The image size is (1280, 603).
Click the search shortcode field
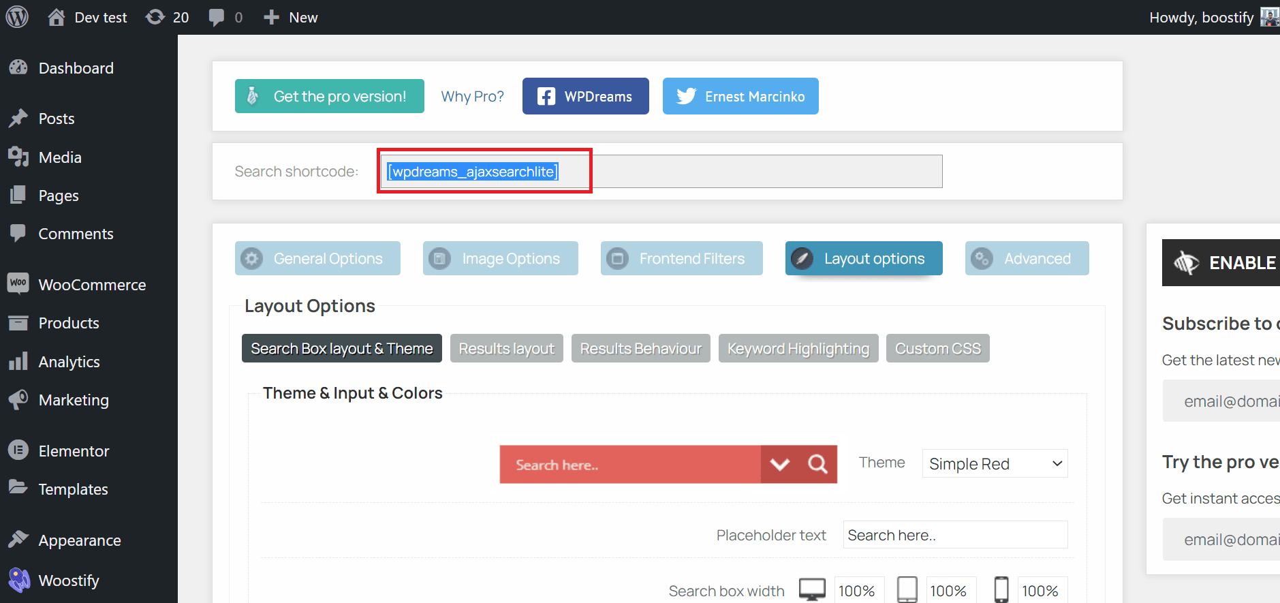(x=661, y=171)
